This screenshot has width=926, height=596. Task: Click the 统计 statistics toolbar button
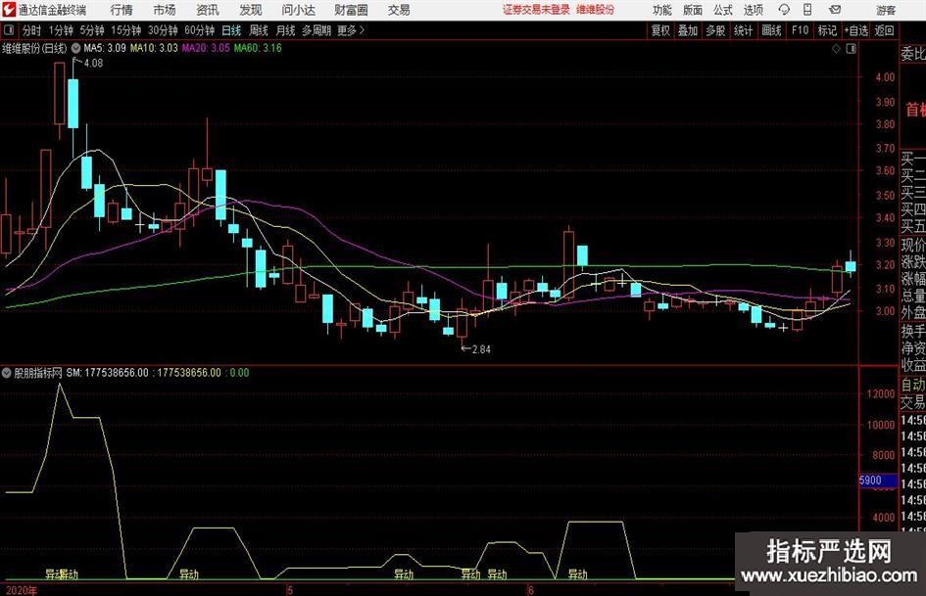(743, 30)
